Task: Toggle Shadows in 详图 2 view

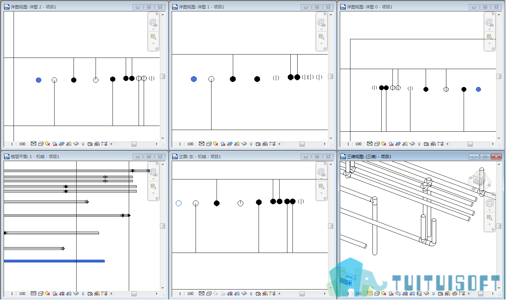Action: pos(55,144)
